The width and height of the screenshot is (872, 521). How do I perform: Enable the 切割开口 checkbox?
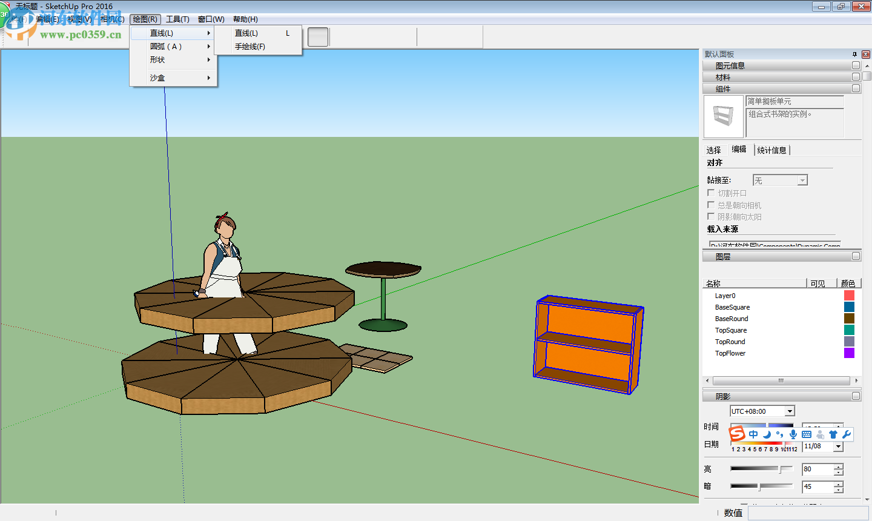coord(710,193)
